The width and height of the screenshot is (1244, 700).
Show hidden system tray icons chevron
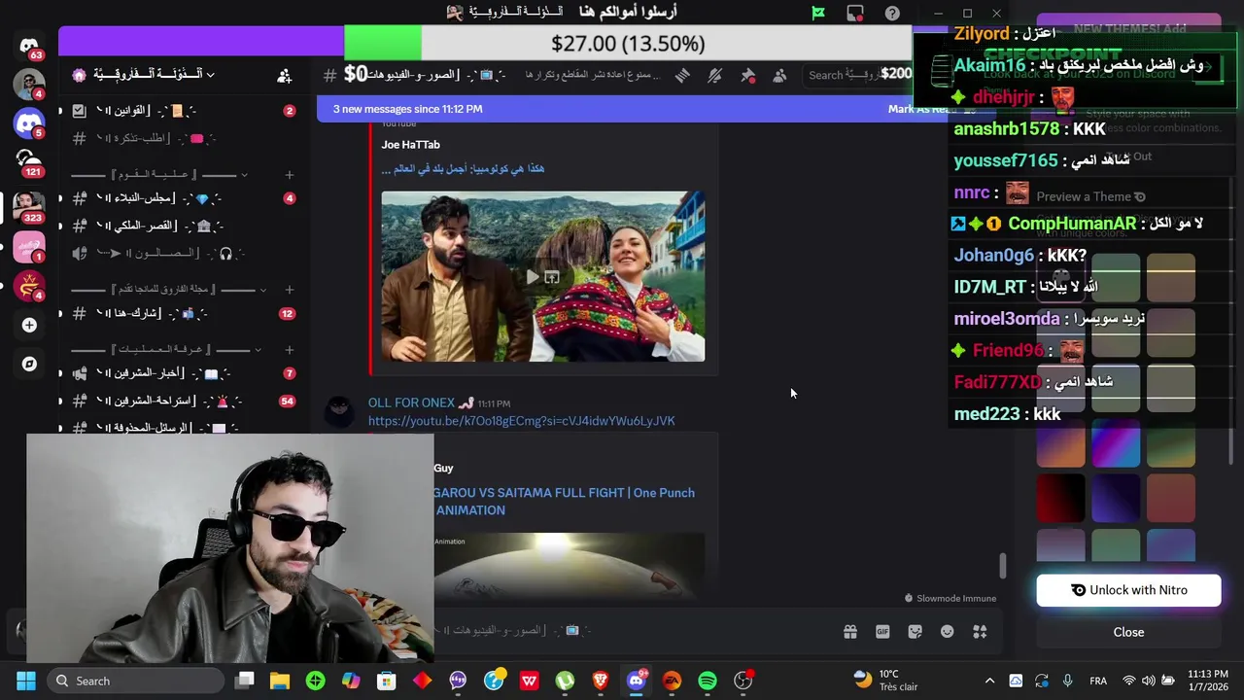tap(989, 681)
